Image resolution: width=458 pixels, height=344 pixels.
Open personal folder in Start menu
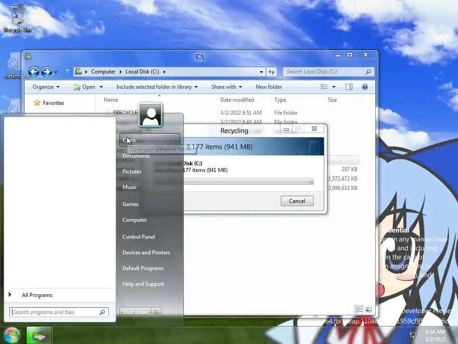[150, 140]
